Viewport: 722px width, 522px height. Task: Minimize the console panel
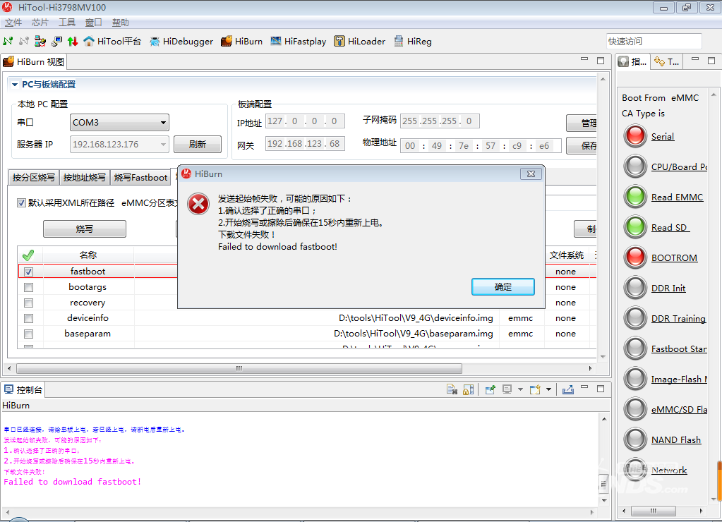(x=584, y=387)
